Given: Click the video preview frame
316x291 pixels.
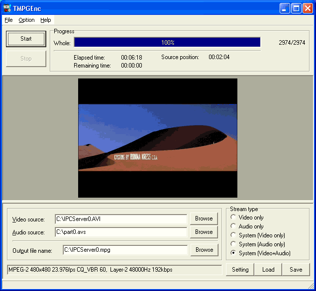Looking at the screenshot, I should pos(158,138).
